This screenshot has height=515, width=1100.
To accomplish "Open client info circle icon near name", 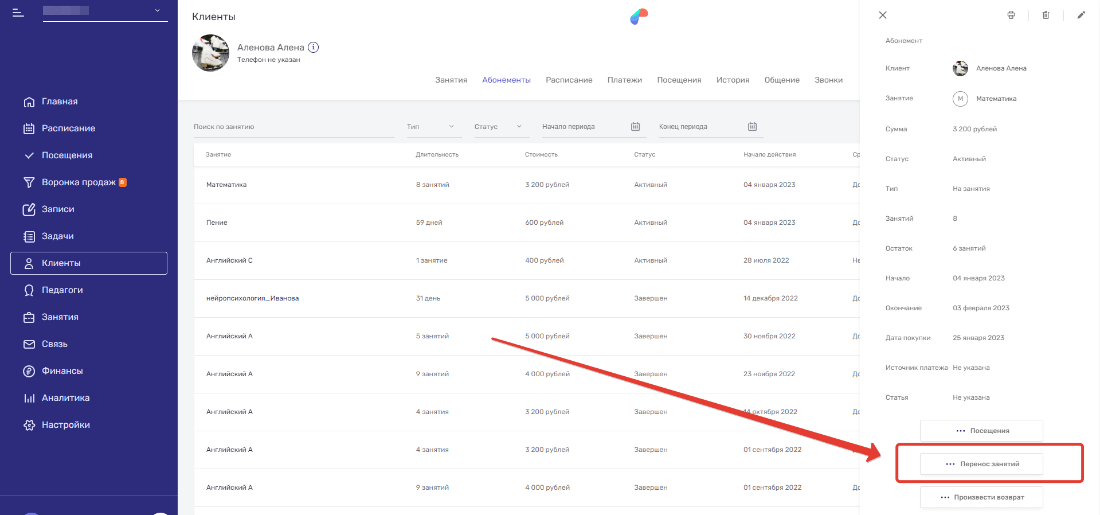I will click(313, 48).
